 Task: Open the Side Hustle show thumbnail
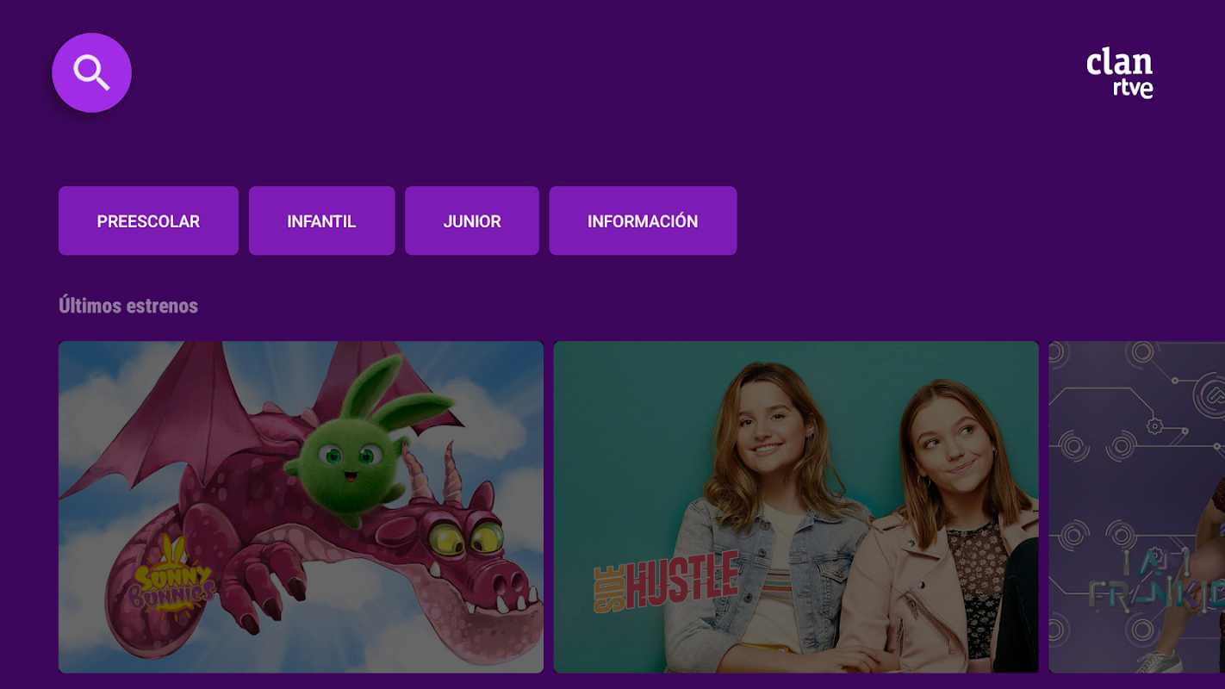[x=796, y=506]
